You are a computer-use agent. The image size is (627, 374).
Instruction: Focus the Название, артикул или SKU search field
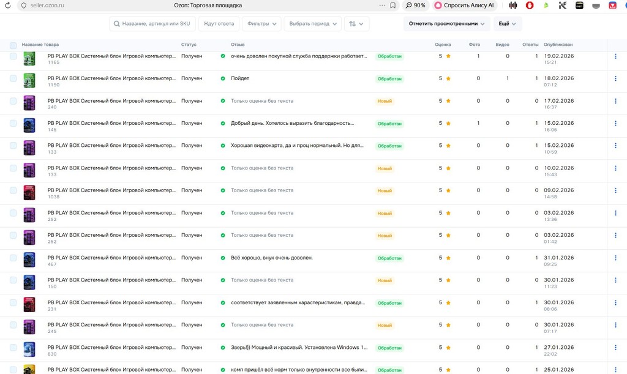(x=152, y=24)
